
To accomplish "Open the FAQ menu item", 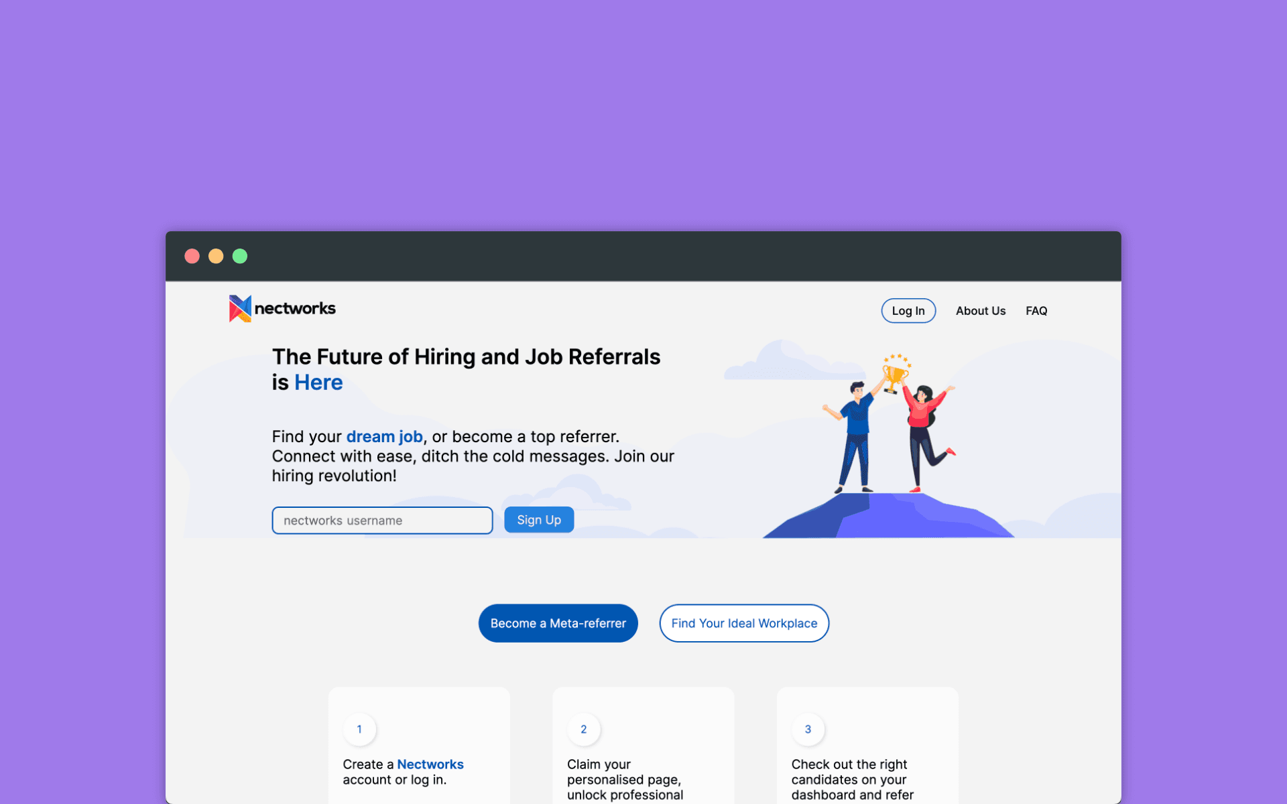I will point(1036,311).
